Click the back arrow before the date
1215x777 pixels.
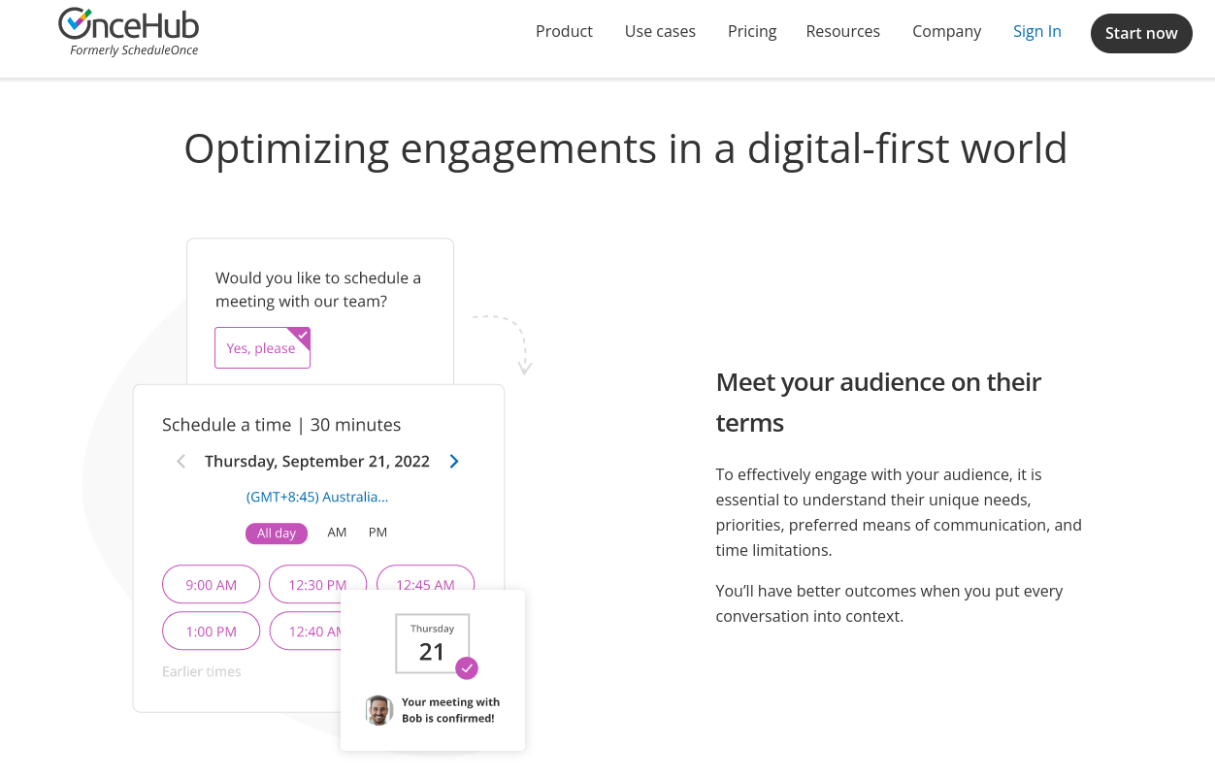click(181, 461)
